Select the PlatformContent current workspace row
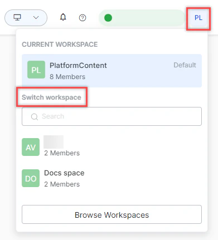Image resolution: width=218 pixels, height=240 pixels. tap(112, 71)
